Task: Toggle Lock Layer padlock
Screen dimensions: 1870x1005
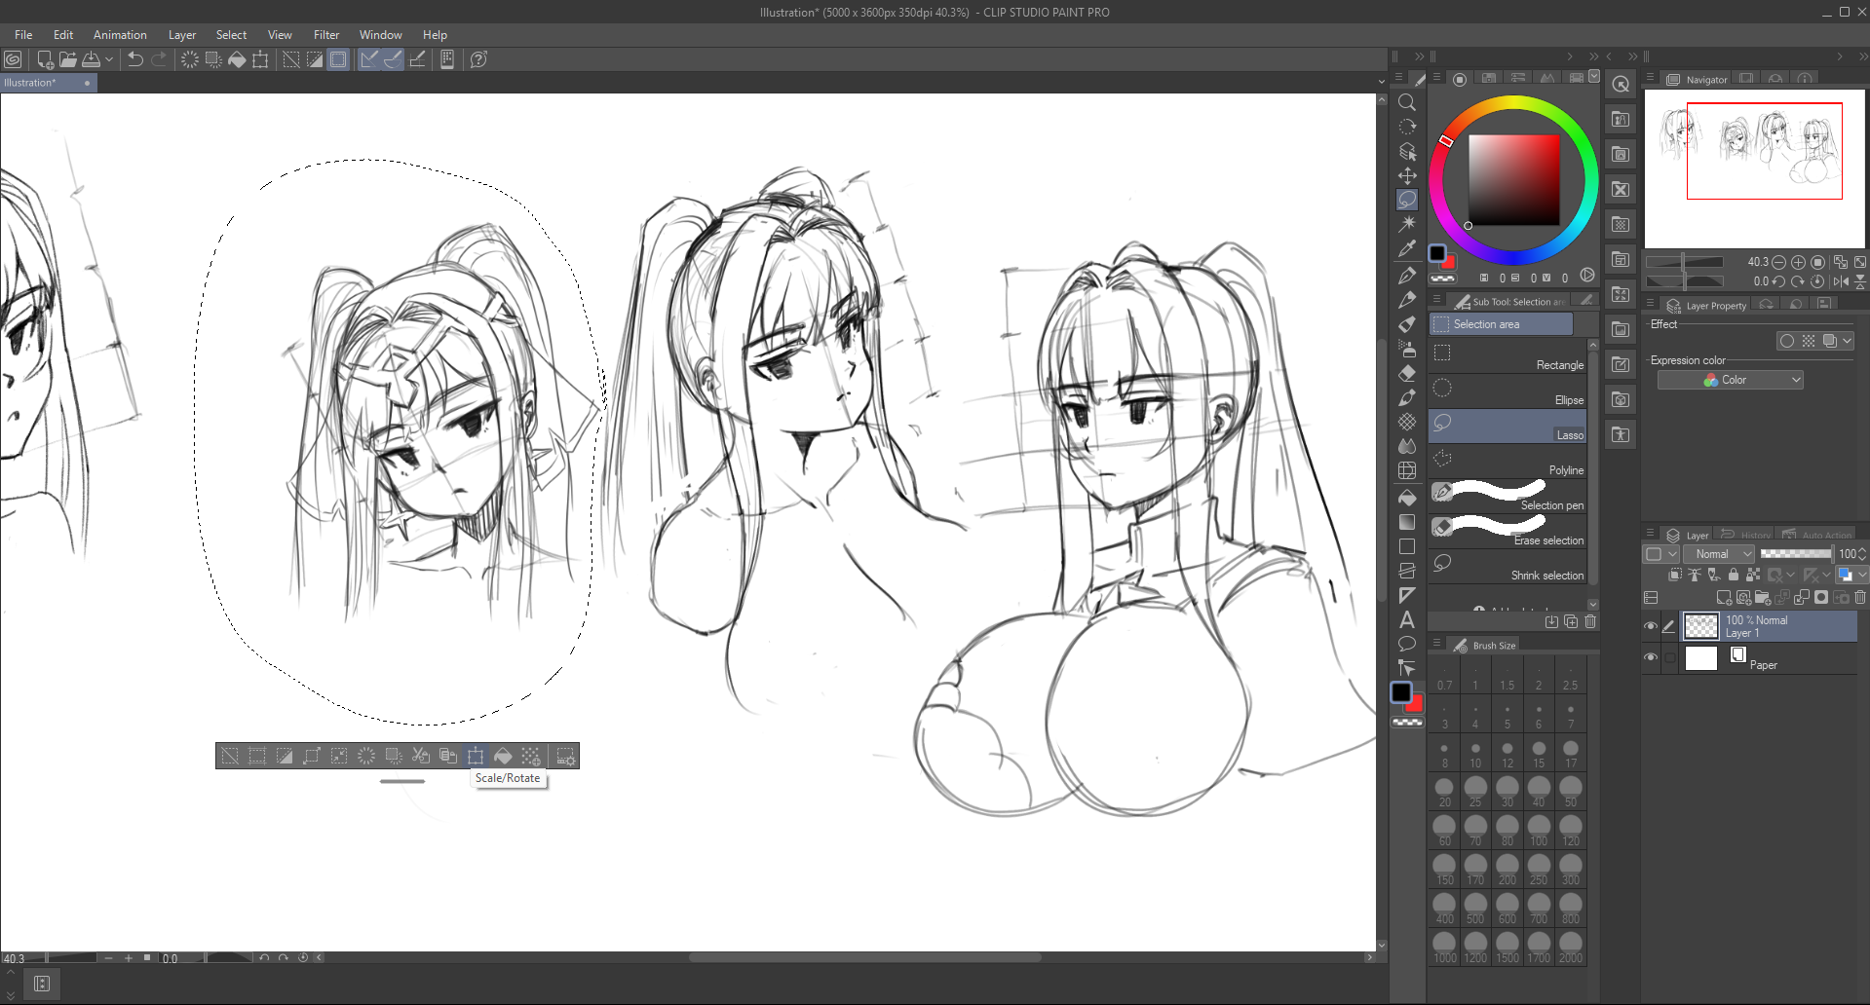Action: [1734, 576]
